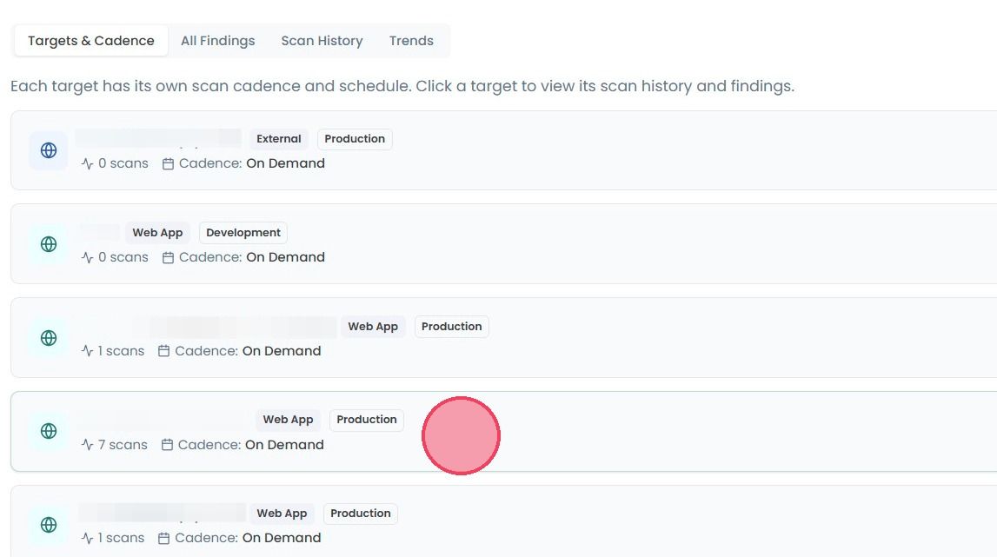Switch to the All Findings tab
Image resolution: width=997 pixels, height=557 pixels.
pos(217,41)
